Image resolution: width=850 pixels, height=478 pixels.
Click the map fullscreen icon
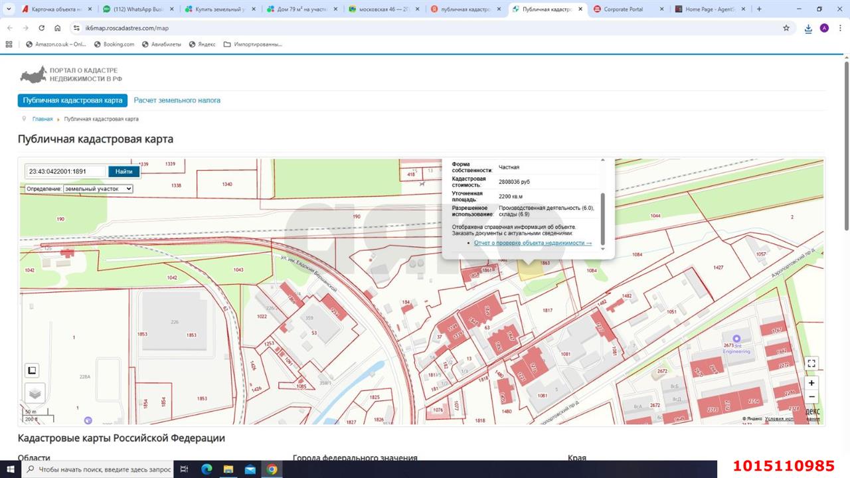pyautogui.click(x=811, y=363)
